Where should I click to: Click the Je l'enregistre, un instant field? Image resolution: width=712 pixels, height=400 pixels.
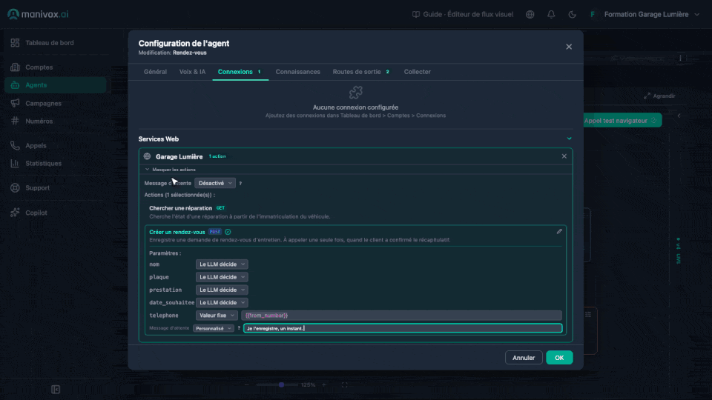[x=403, y=328]
